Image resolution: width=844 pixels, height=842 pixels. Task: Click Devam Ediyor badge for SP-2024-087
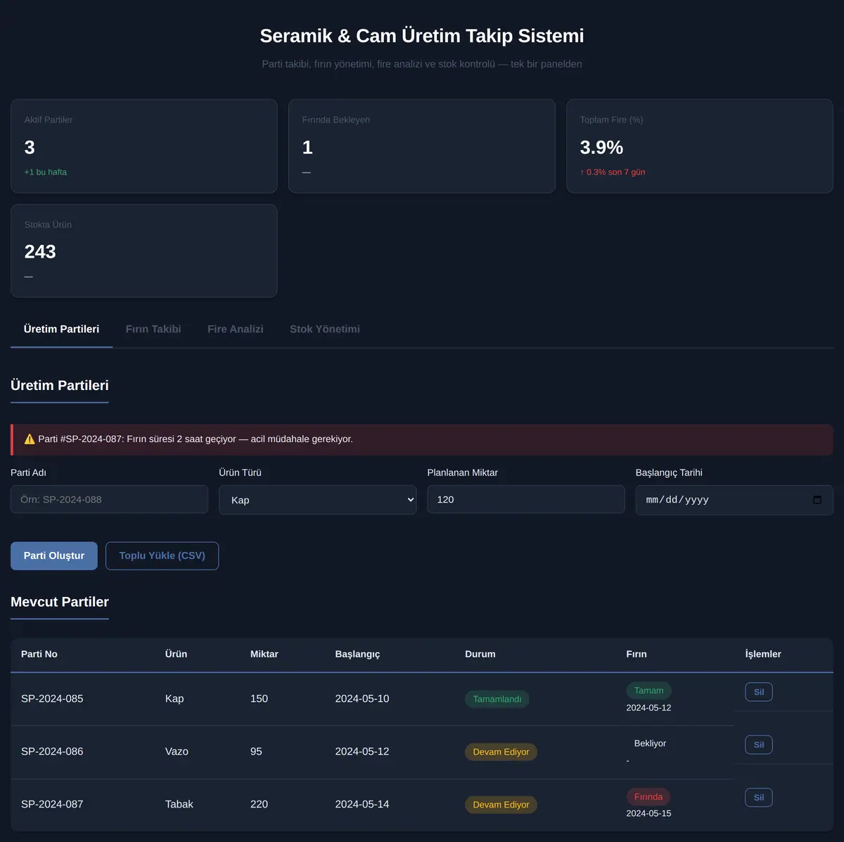[x=501, y=805]
